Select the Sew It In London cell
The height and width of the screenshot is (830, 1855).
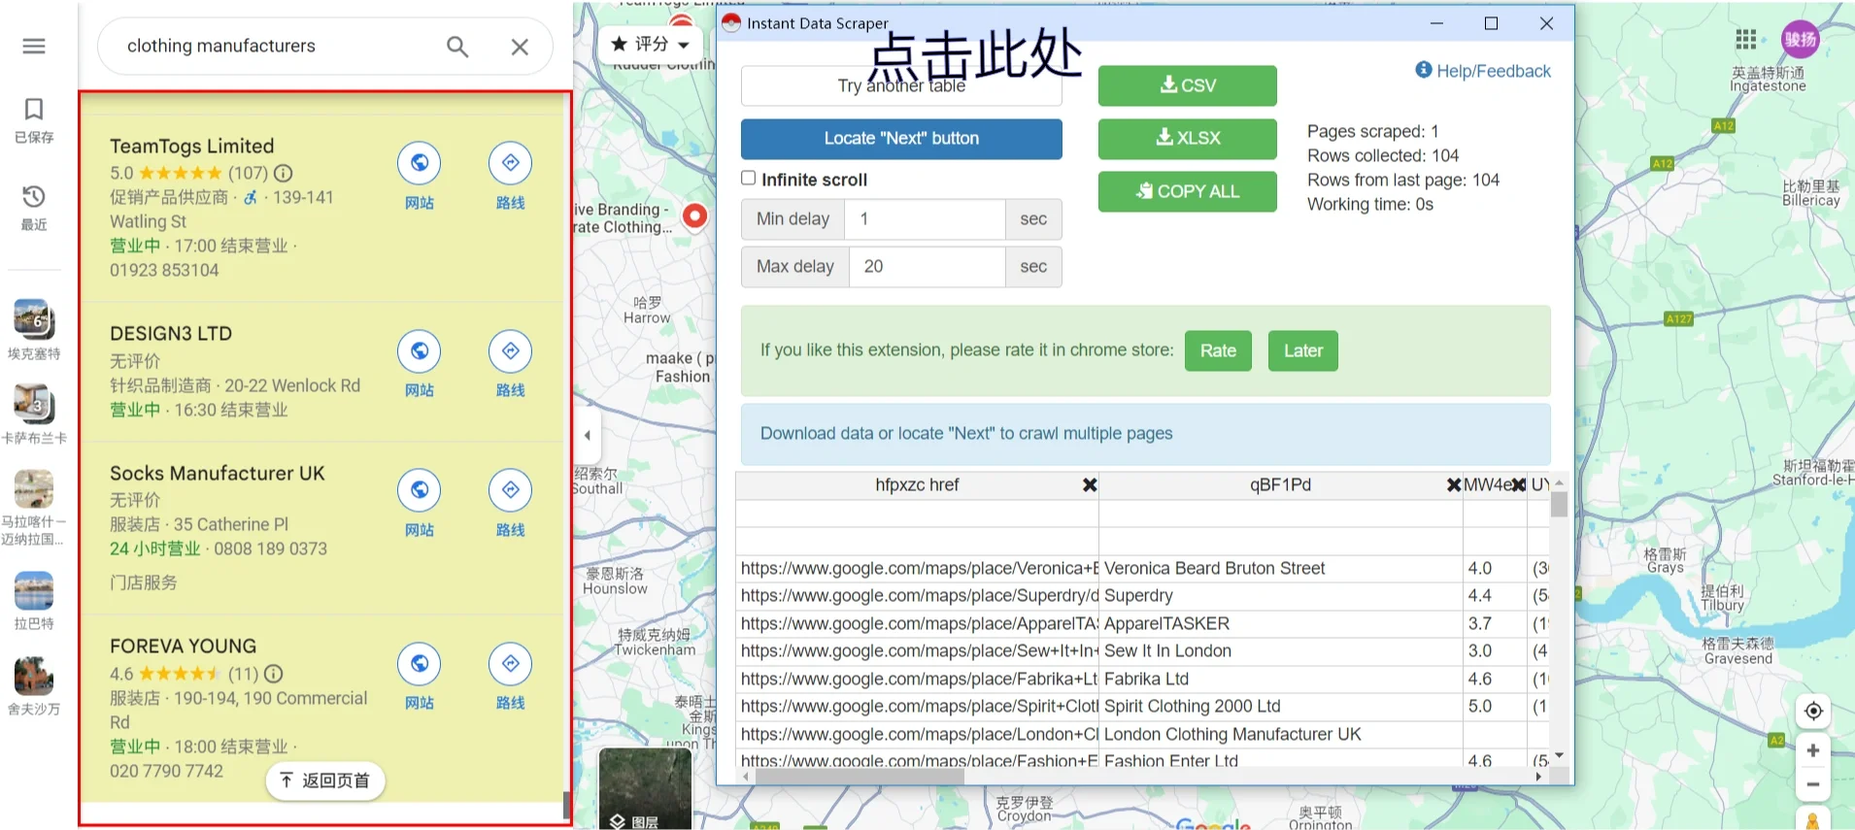click(x=1280, y=650)
